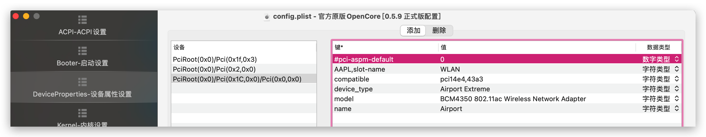Open the ACPI-ACPI设置 sidebar icon
The image size is (706, 137).
83,20
